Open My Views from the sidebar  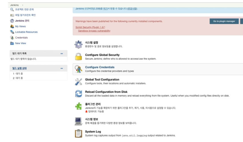click(20, 26)
